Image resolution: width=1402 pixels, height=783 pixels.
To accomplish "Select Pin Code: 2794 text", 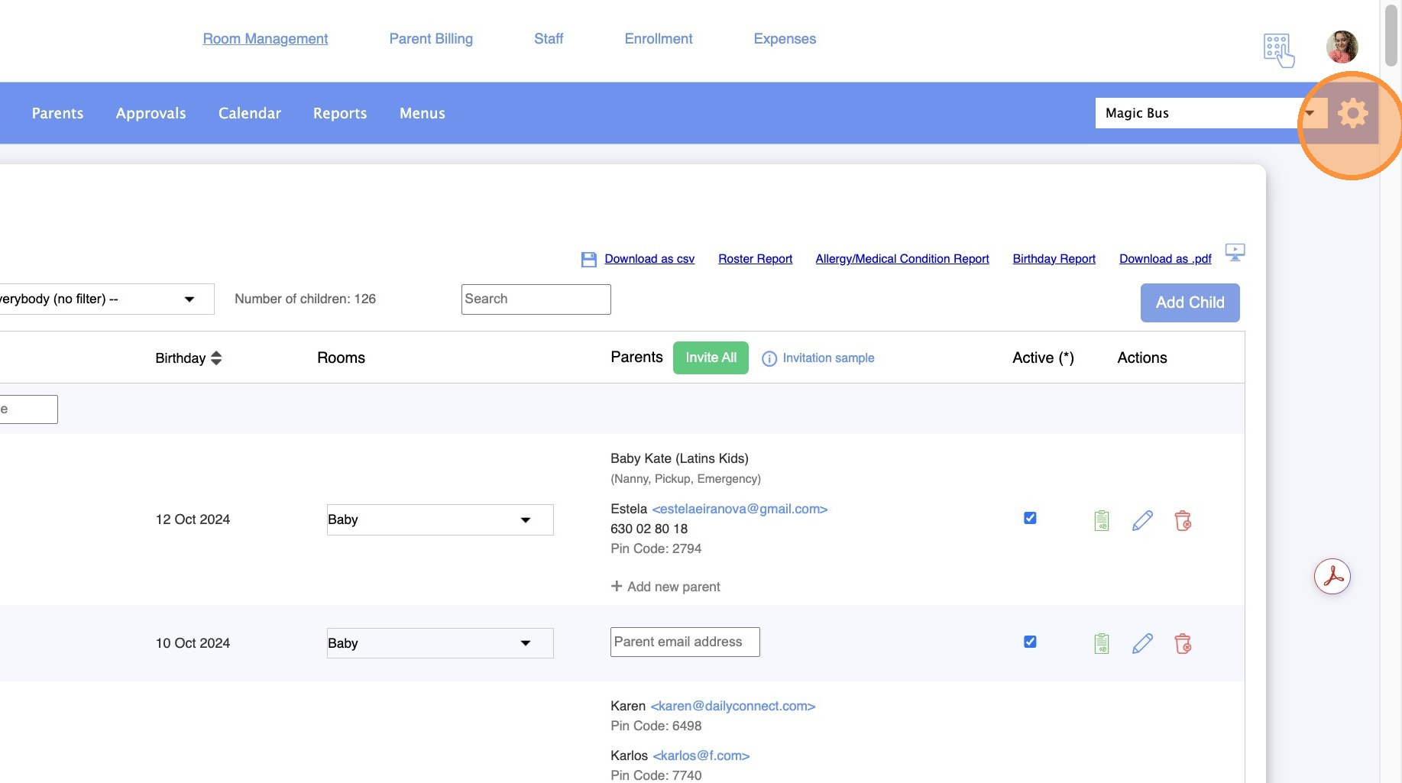I will [656, 548].
